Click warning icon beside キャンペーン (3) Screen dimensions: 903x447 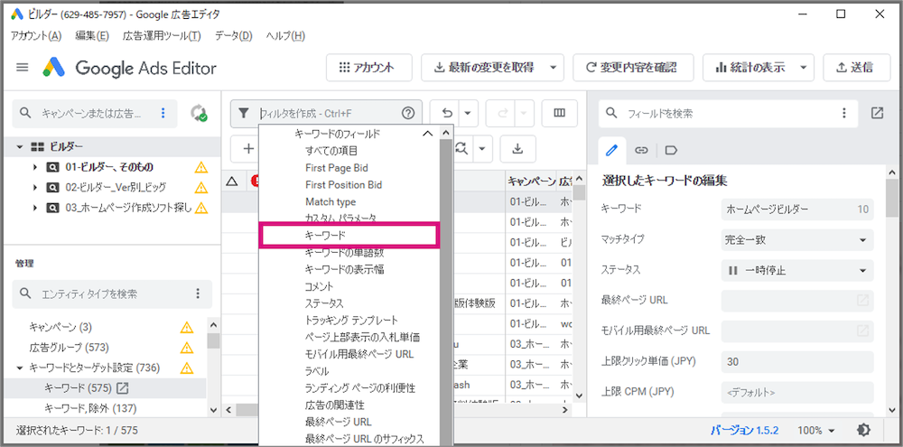(187, 328)
